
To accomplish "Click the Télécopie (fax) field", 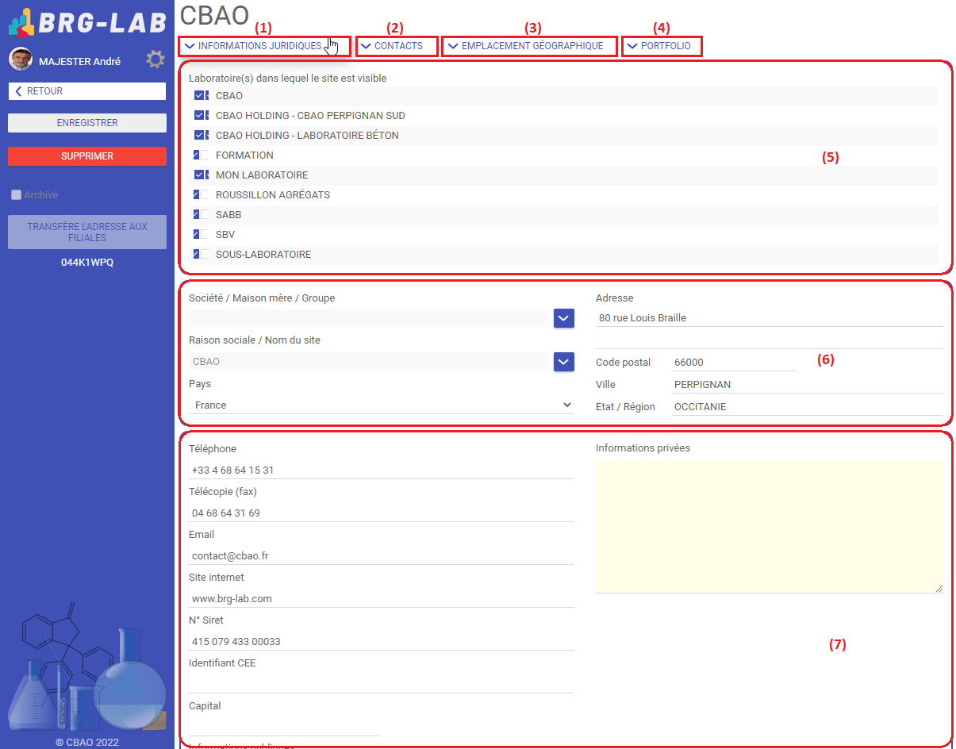I will click(382, 513).
